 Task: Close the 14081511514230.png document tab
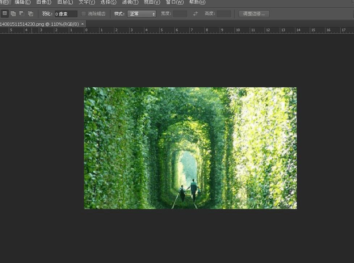[83, 24]
